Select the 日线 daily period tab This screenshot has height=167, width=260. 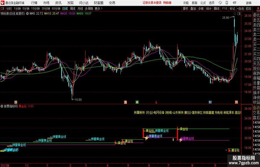[65, 9]
